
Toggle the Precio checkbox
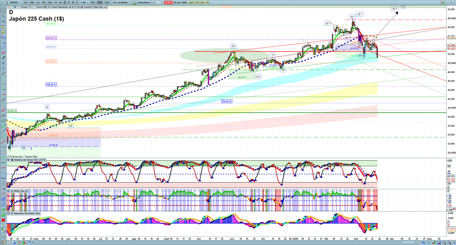19,7
